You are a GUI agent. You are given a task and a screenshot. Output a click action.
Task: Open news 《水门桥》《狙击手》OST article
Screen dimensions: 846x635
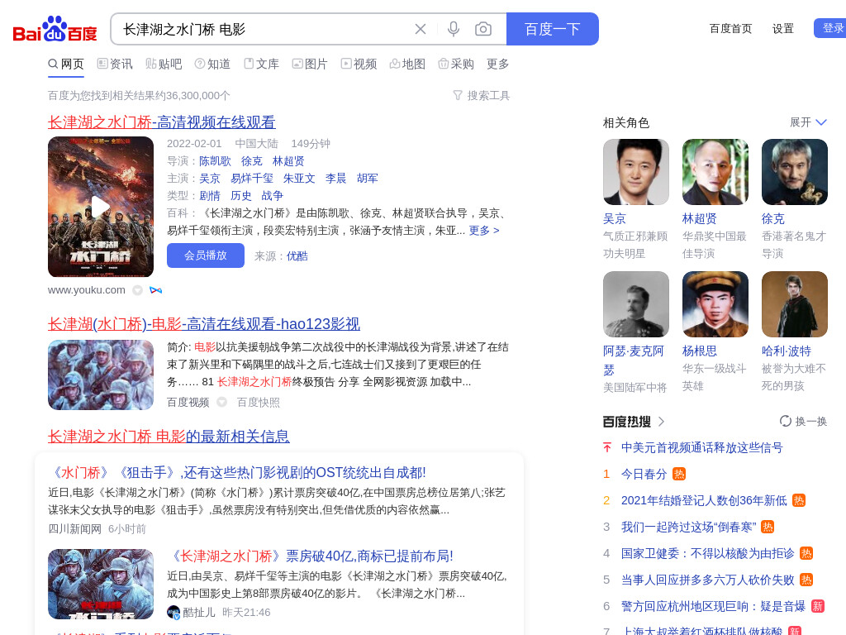coord(237,473)
